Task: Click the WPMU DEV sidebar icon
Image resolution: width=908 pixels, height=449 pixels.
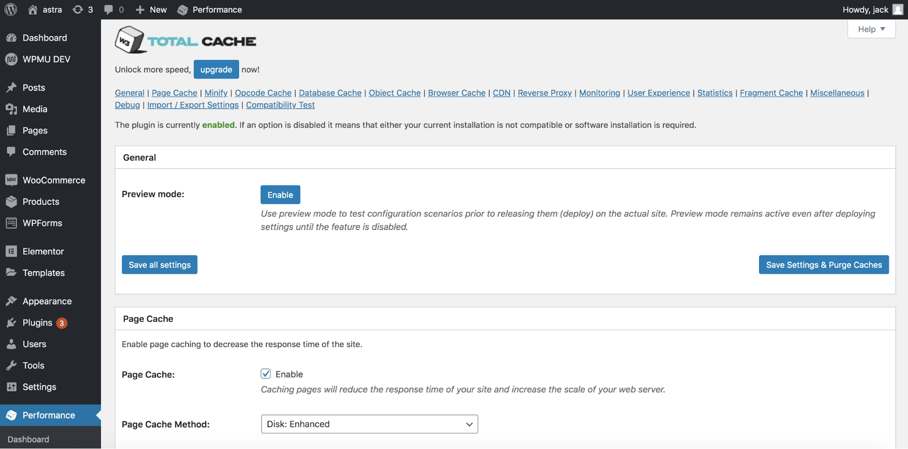Action: point(11,59)
